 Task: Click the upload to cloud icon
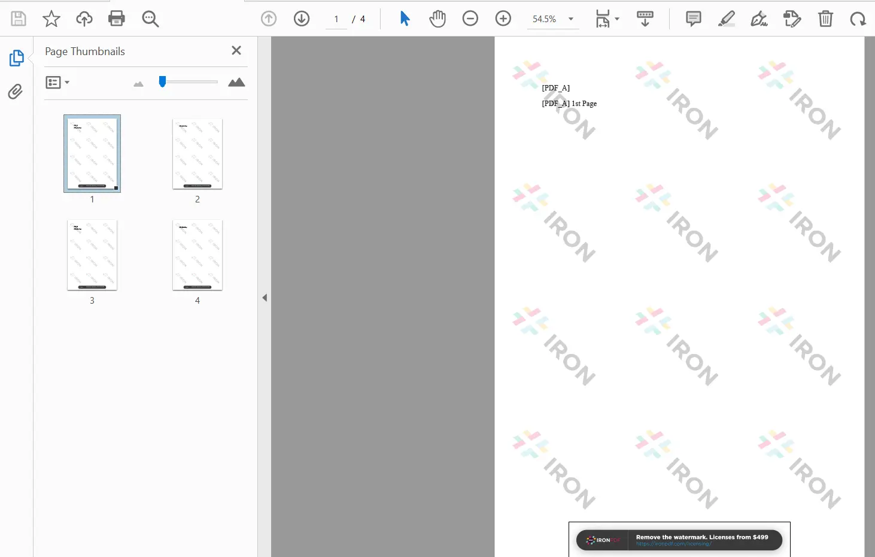coord(84,19)
